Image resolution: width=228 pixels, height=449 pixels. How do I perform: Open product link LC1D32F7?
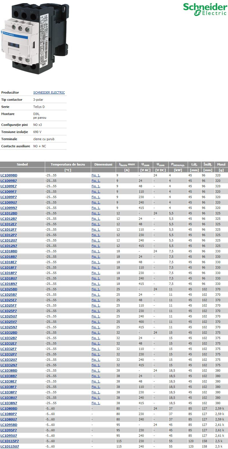coord(9,349)
